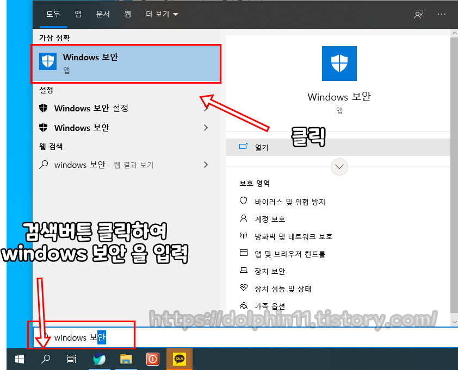
Task: Click the search input containing windows 보안
Action: [245, 337]
